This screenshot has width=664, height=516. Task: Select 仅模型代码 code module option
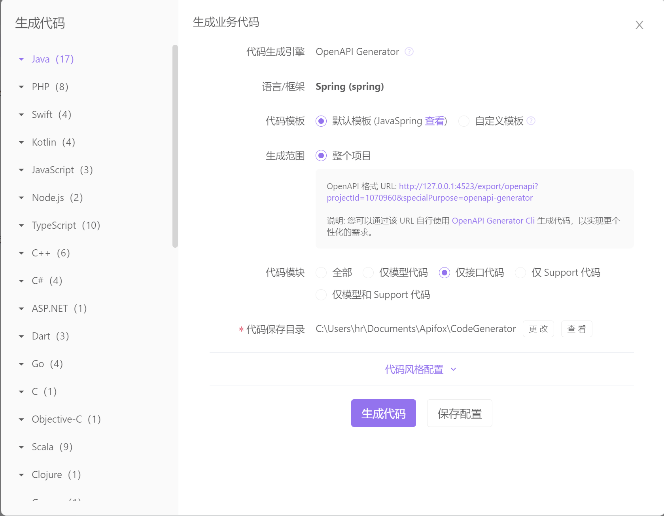pos(368,273)
